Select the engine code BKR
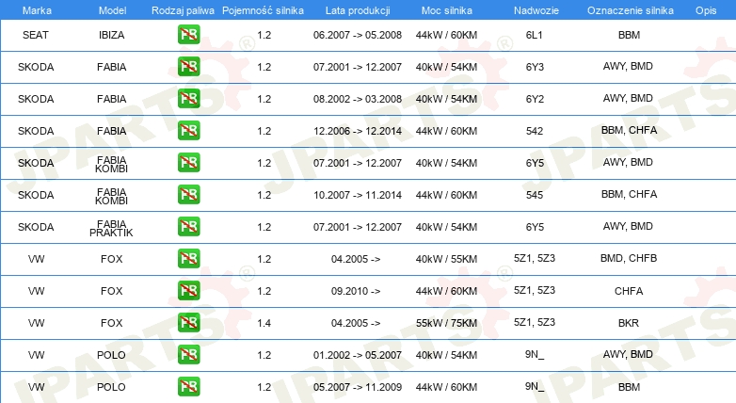The width and height of the screenshot is (736, 403). tap(629, 323)
